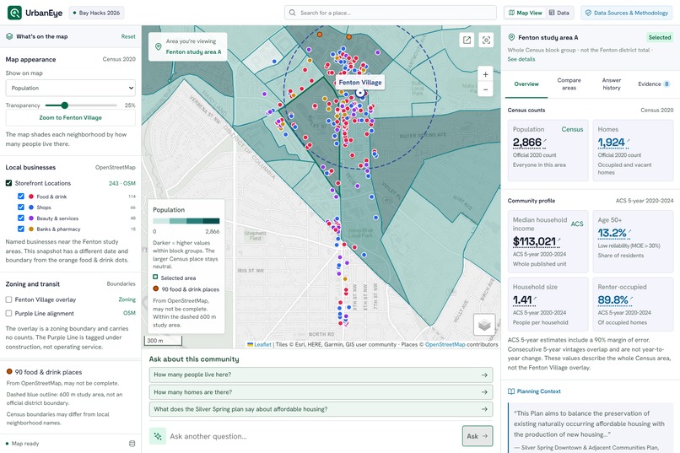Click the Bay Hacks 2026 badge
The image size is (680, 453).
point(96,13)
